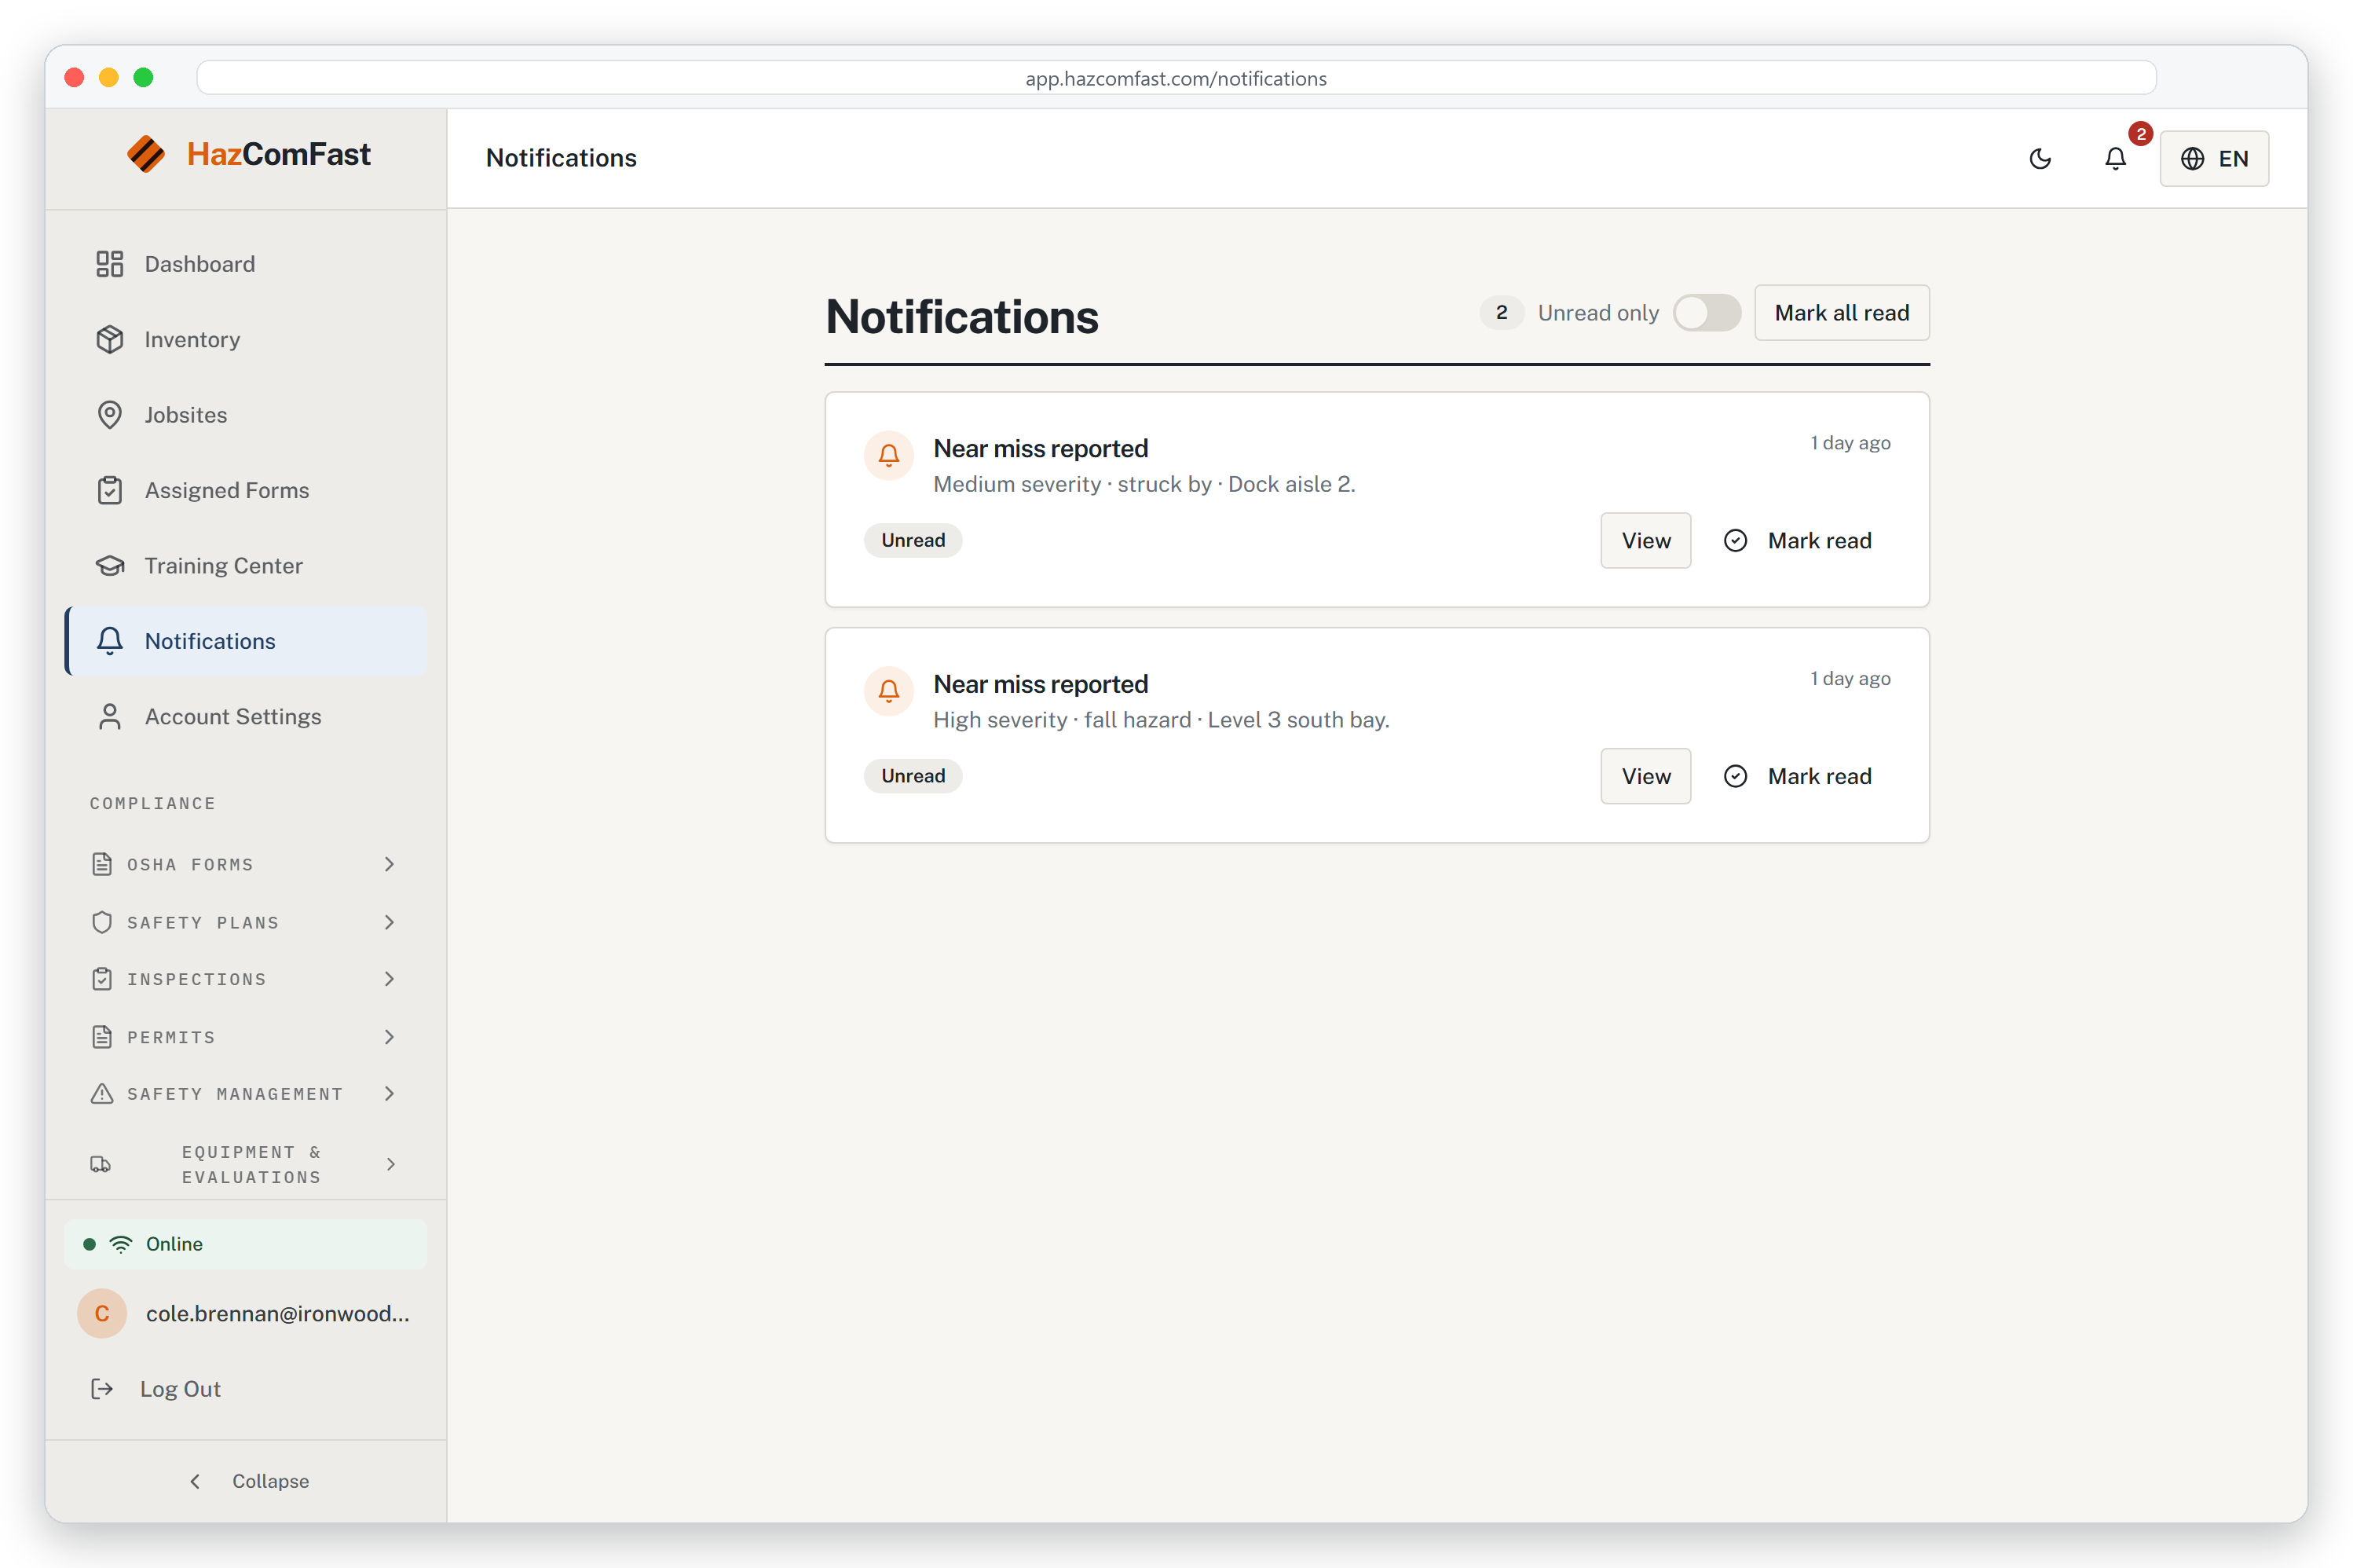Click bell icon on High severity notification
This screenshot has height=1568, width=2353.
pos(888,691)
